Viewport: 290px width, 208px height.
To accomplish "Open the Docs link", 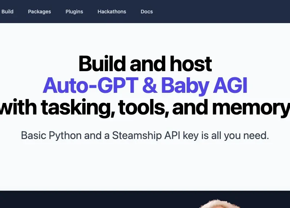I will click(147, 12).
